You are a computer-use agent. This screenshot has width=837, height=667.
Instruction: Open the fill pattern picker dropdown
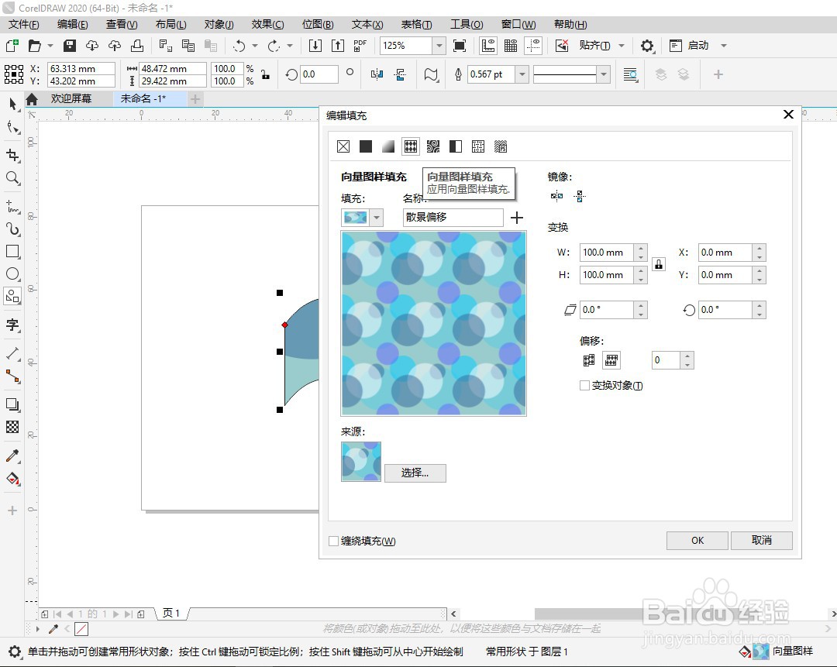tap(377, 217)
